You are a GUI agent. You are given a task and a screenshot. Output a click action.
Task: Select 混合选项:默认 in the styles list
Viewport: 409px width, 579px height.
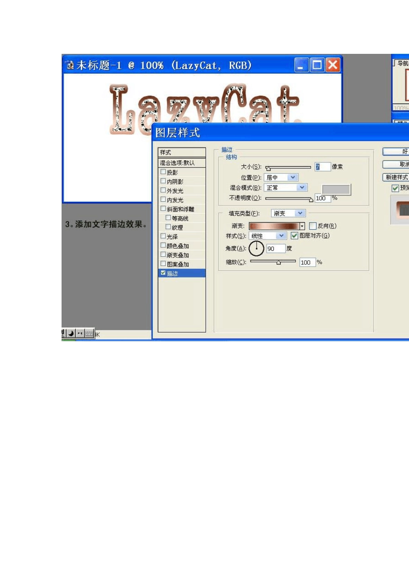click(182, 163)
